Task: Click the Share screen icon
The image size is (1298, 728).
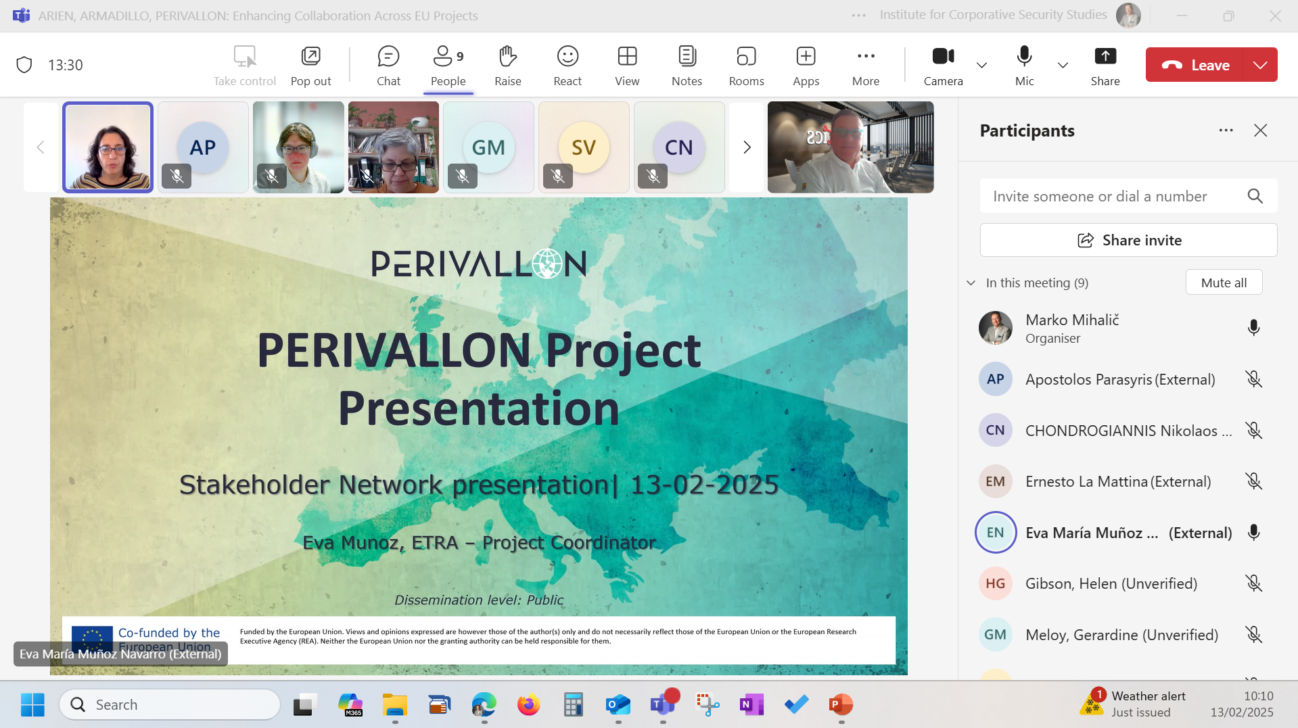Action: tap(1105, 65)
